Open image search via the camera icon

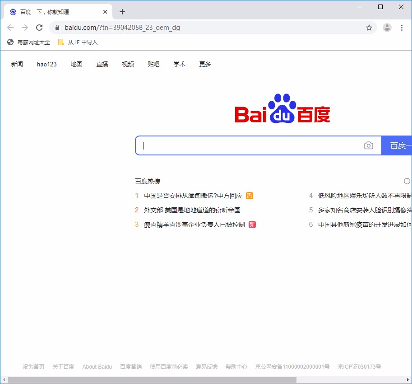[x=369, y=145]
